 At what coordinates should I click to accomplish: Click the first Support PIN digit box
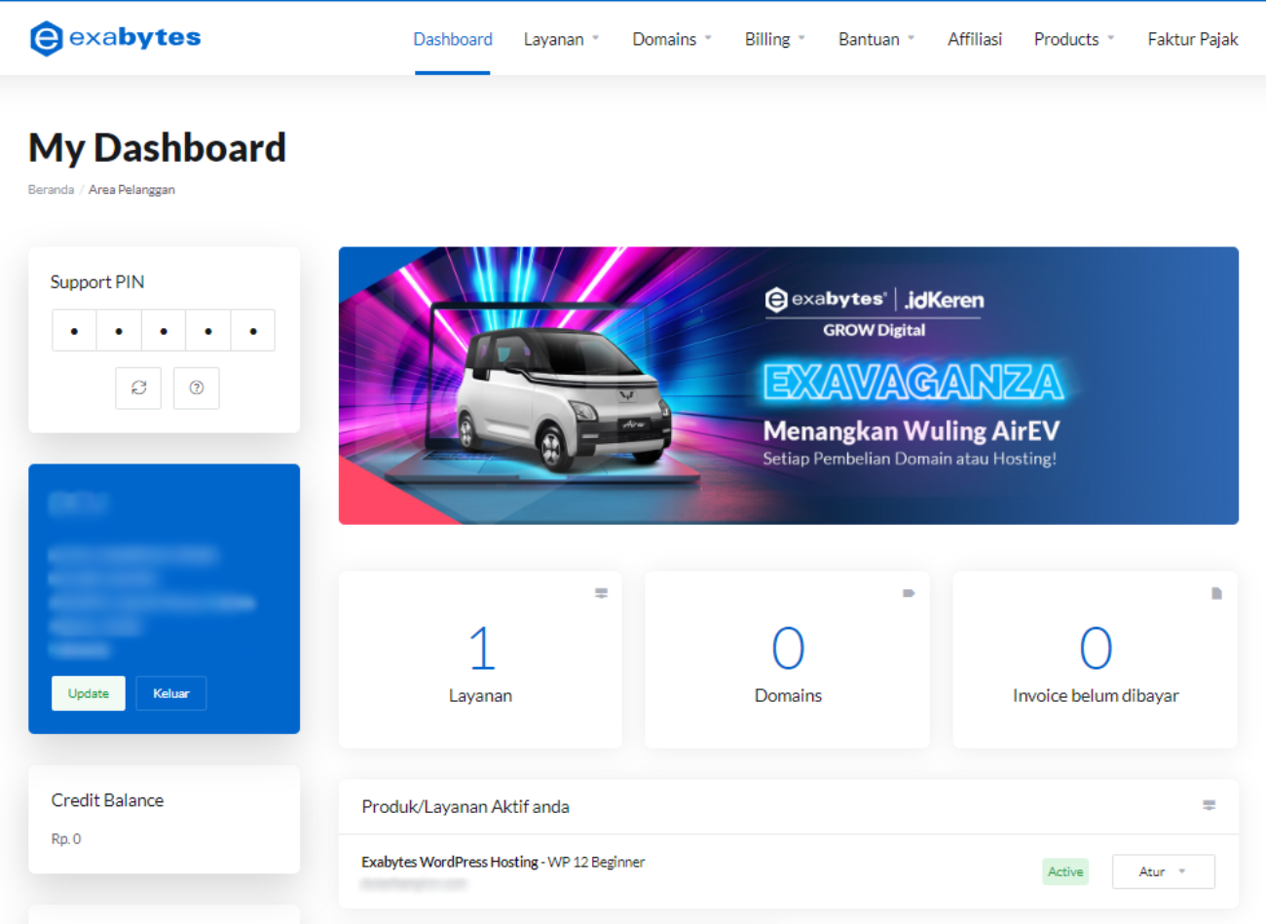coord(74,330)
